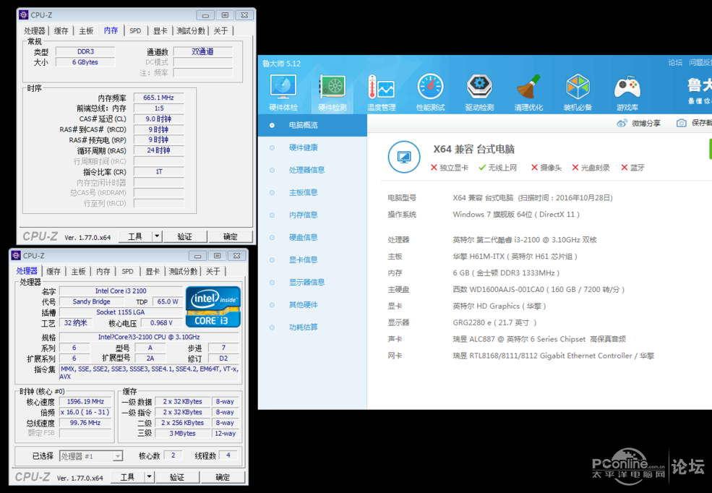Click 确定 button in processor window
This screenshot has height=493, width=712.
point(223,477)
